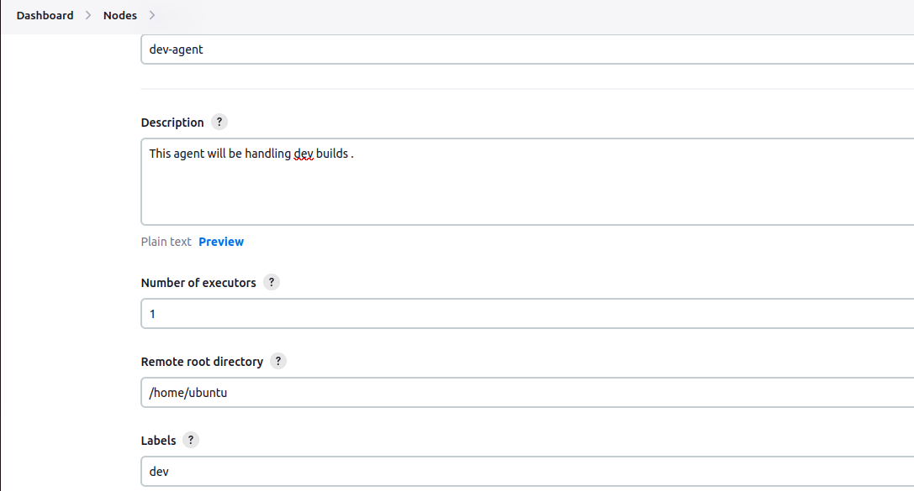The image size is (914, 491).
Task: Open help icon next to Description
Action: [x=219, y=123]
